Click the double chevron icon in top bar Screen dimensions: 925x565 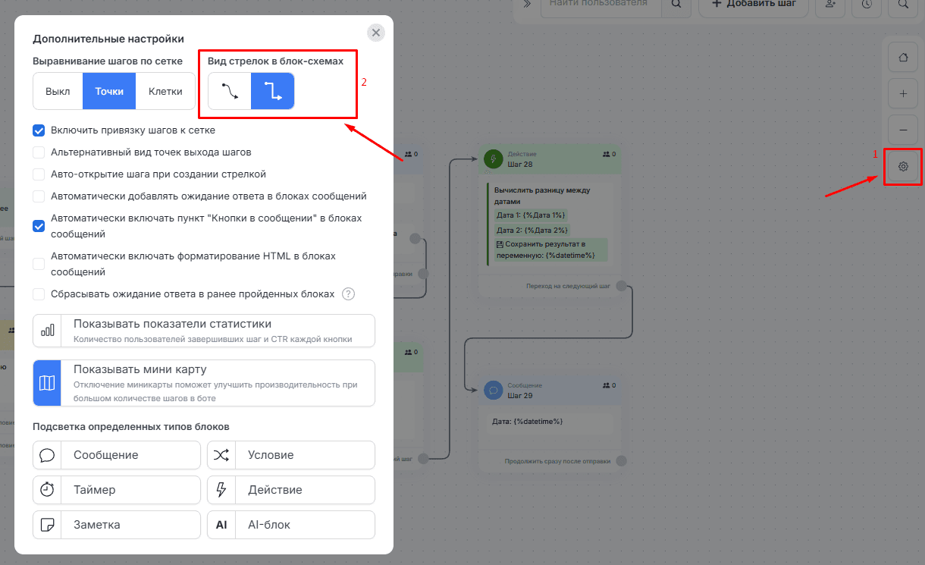click(x=527, y=4)
